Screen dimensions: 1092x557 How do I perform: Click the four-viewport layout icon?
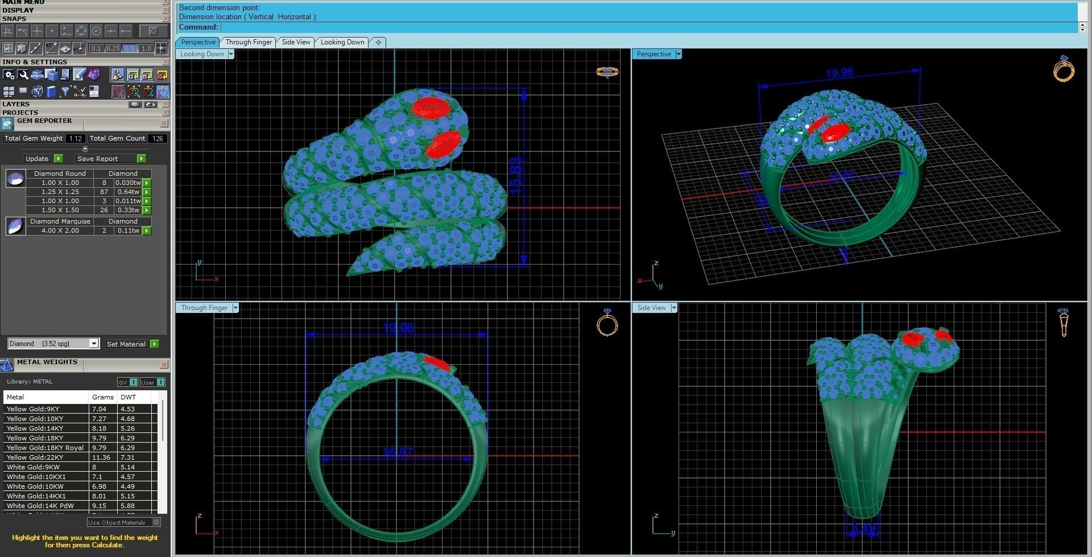tap(9, 92)
